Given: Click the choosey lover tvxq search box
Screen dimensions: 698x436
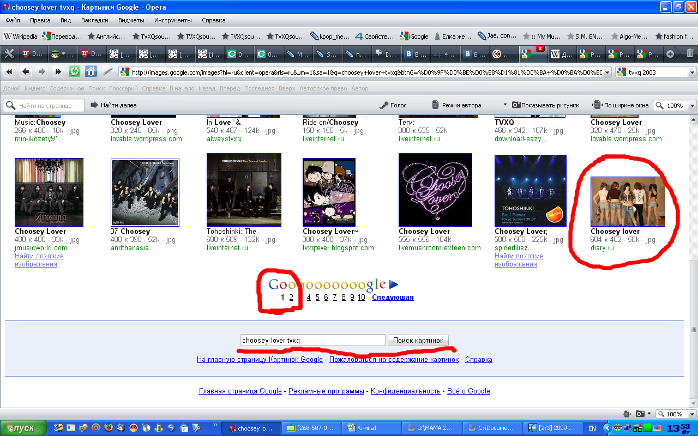Looking at the screenshot, I should point(313,340).
